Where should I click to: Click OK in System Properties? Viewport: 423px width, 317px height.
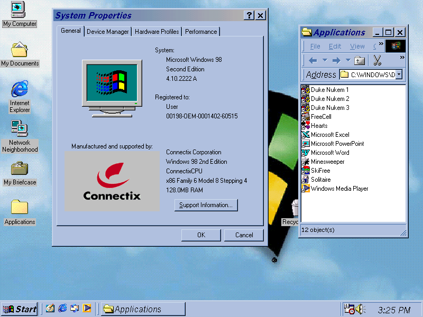coord(201,235)
